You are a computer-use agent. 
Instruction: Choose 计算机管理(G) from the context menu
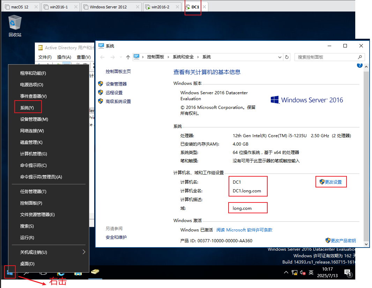49,154
